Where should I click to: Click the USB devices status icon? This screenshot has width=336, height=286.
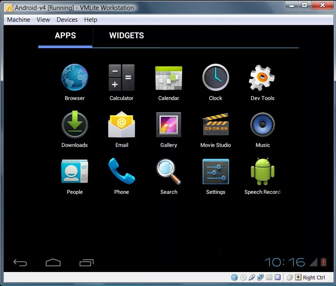tap(252, 277)
